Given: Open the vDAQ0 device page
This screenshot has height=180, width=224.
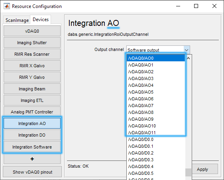Looking at the screenshot, I should pos(32,31).
